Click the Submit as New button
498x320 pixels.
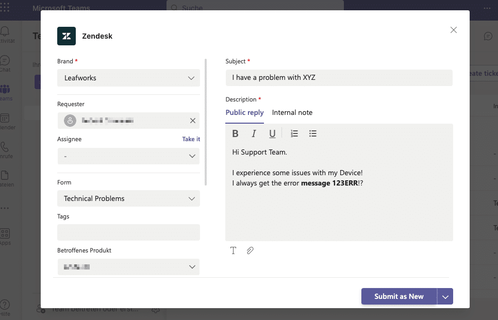tap(397, 296)
